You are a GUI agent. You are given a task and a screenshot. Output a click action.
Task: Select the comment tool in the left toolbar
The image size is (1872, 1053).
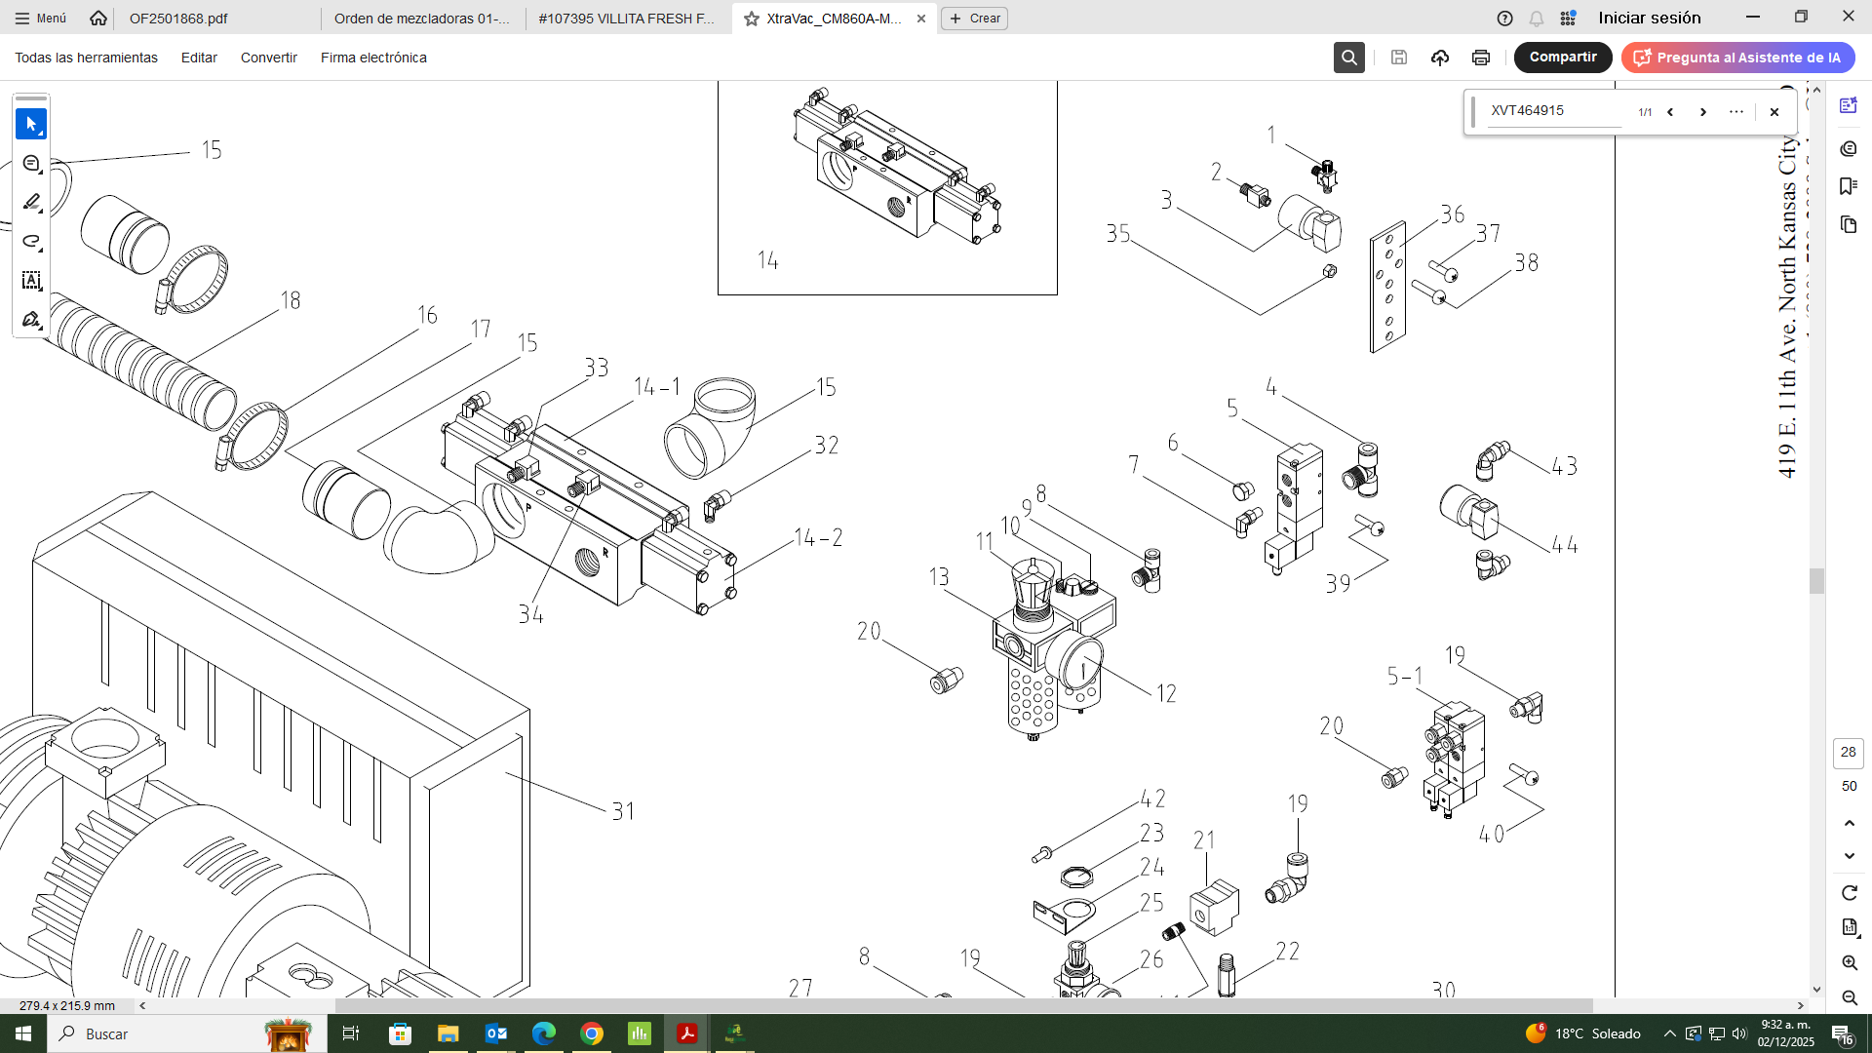(31, 164)
